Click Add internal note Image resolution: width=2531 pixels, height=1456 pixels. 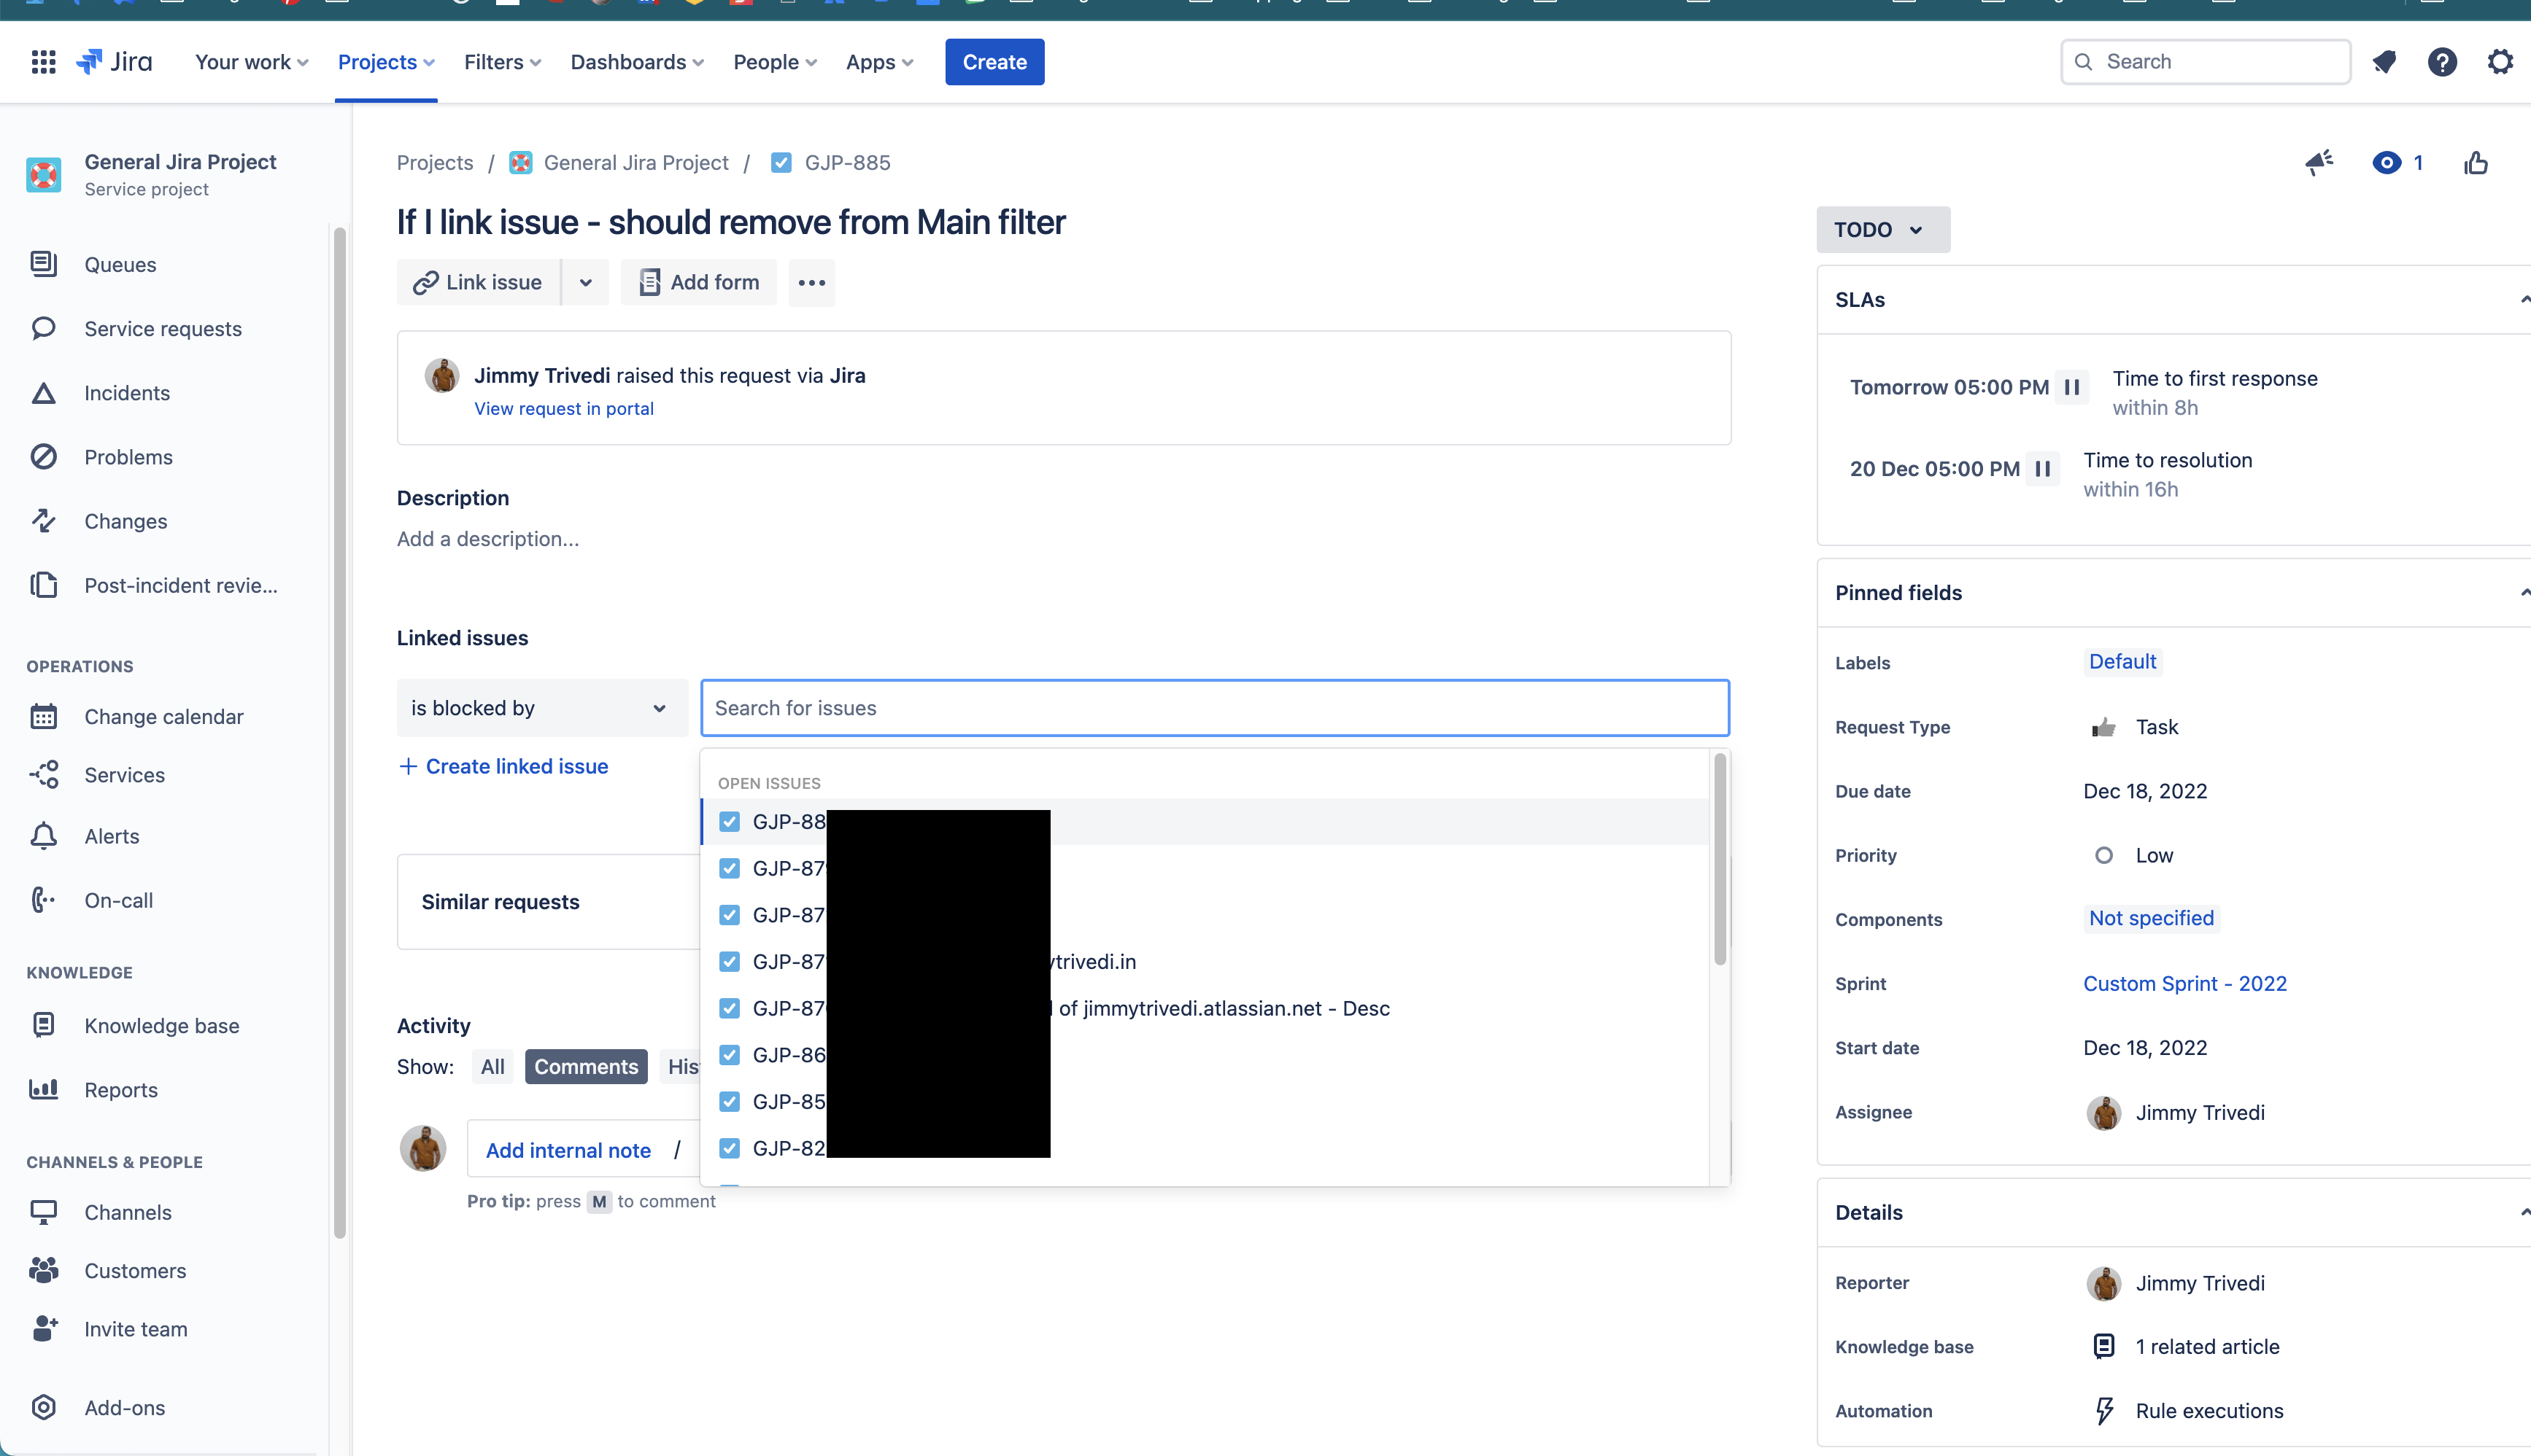pos(568,1151)
